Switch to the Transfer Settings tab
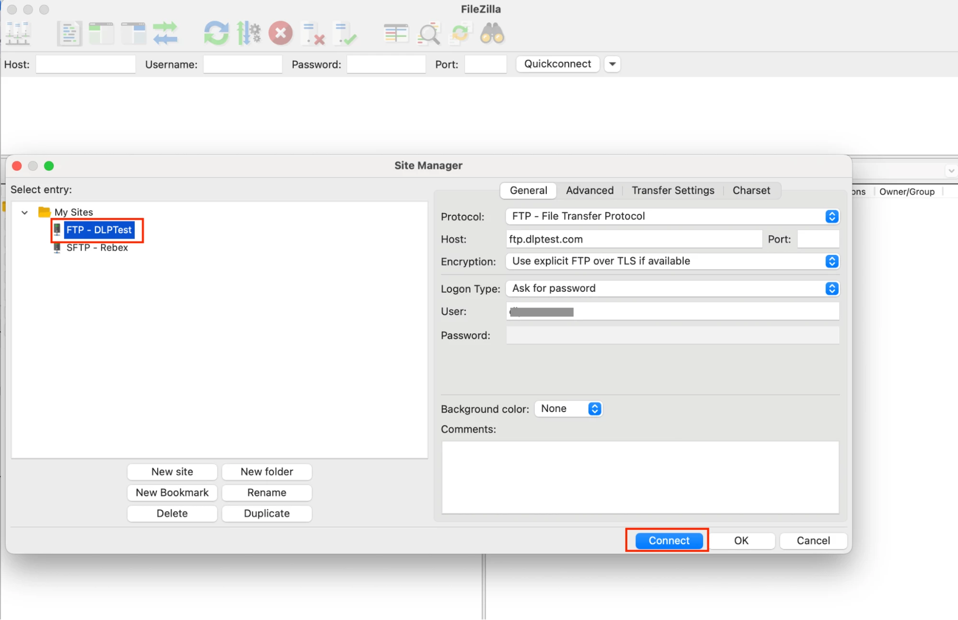 point(672,191)
